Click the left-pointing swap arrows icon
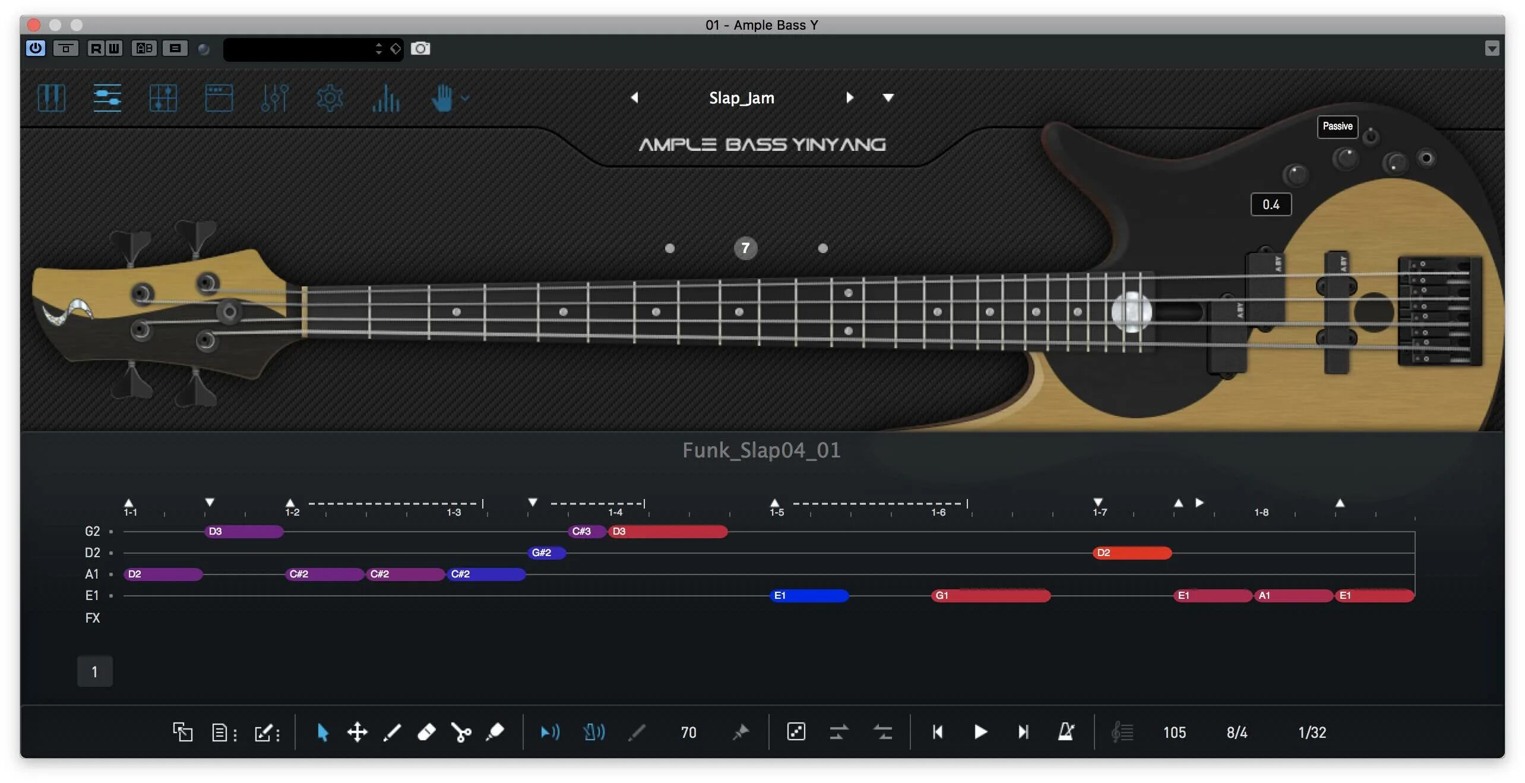This screenshot has height=783, width=1525. [x=882, y=732]
